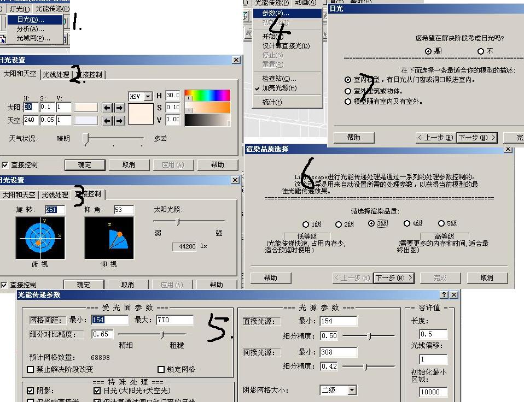Select the 是 radio button in 日光 wizard
This screenshot has height=402, width=524.
coord(428,51)
